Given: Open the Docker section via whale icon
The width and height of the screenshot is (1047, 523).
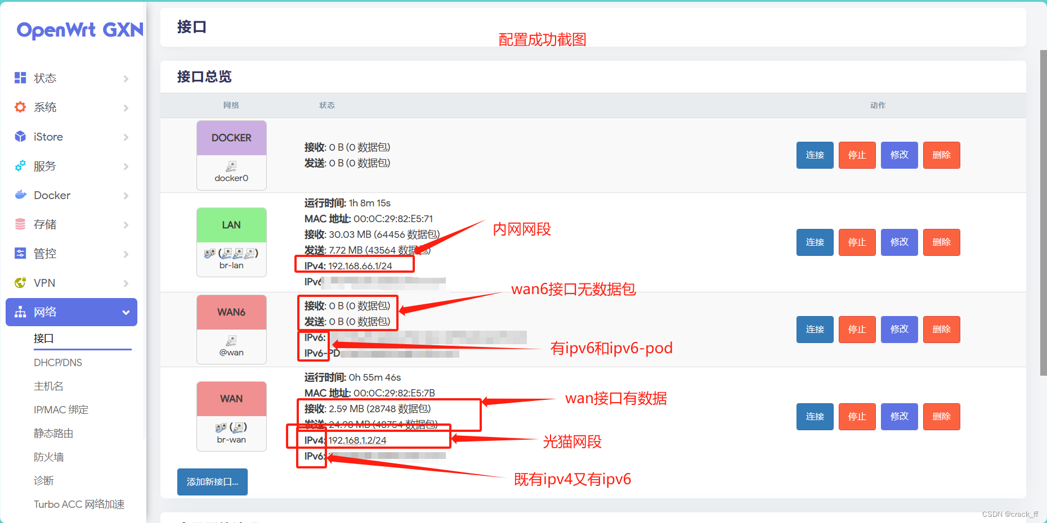Looking at the screenshot, I should coord(20,195).
